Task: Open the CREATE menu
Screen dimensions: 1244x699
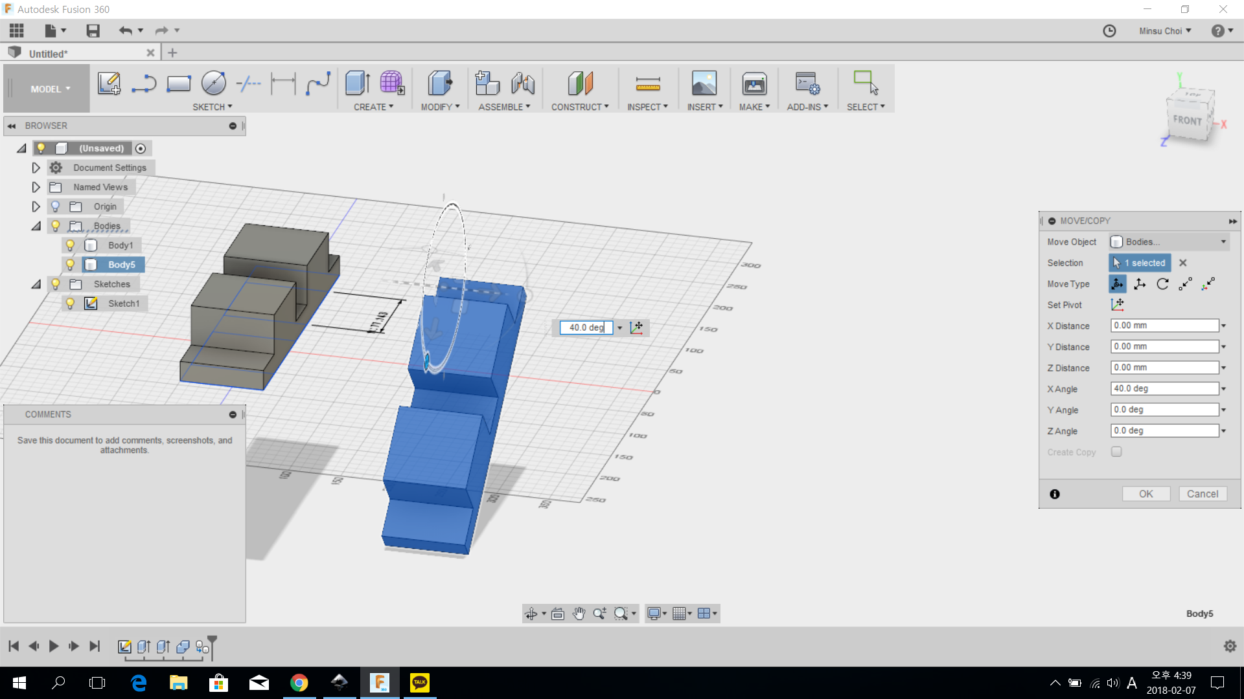Action: pos(373,107)
